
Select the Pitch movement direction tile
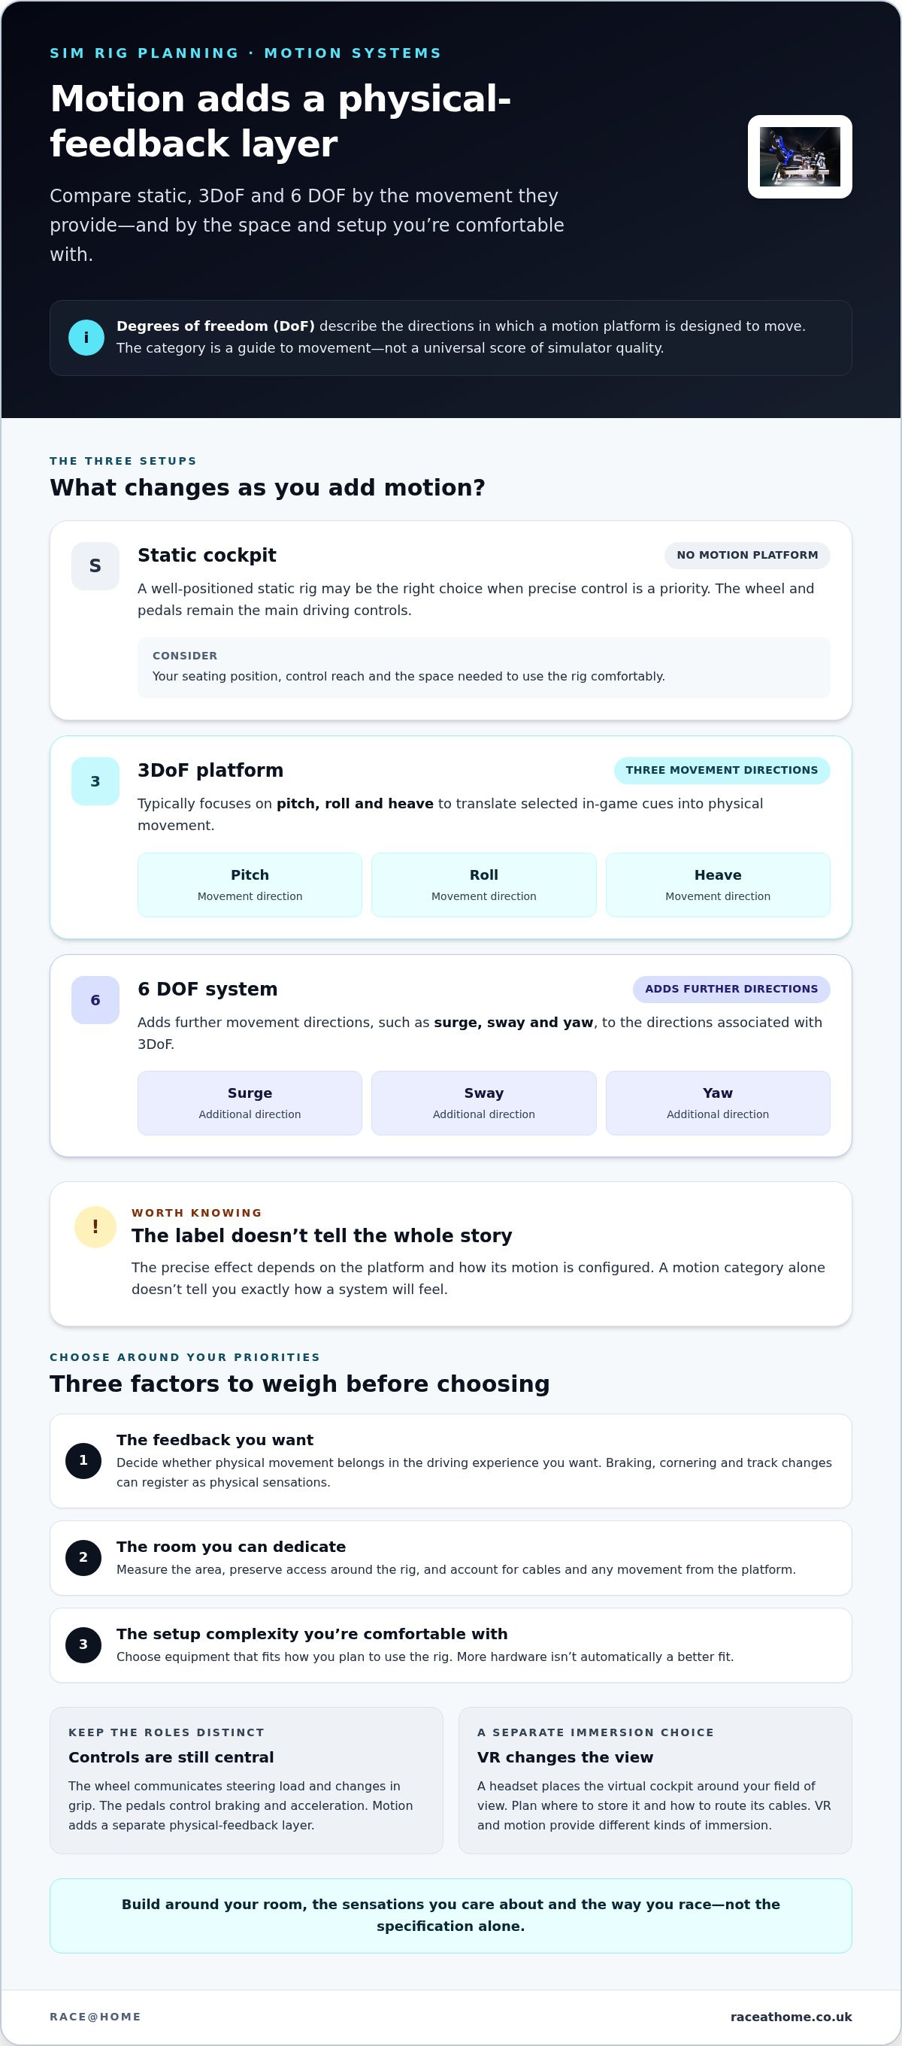[x=250, y=885]
